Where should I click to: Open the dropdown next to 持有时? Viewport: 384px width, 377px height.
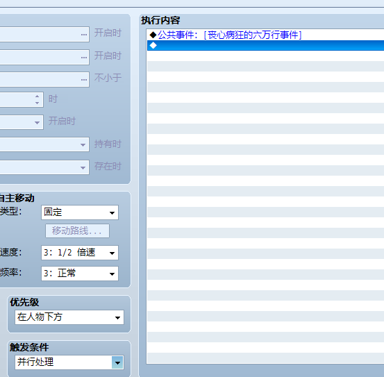pyautogui.click(x=44, y=144)
